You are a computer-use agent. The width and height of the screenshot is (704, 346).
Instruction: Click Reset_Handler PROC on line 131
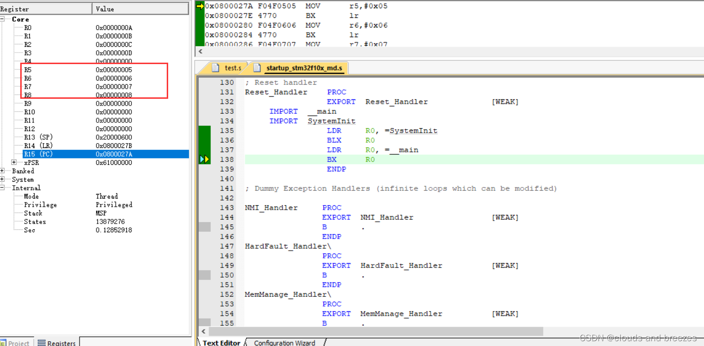[295, 92]
